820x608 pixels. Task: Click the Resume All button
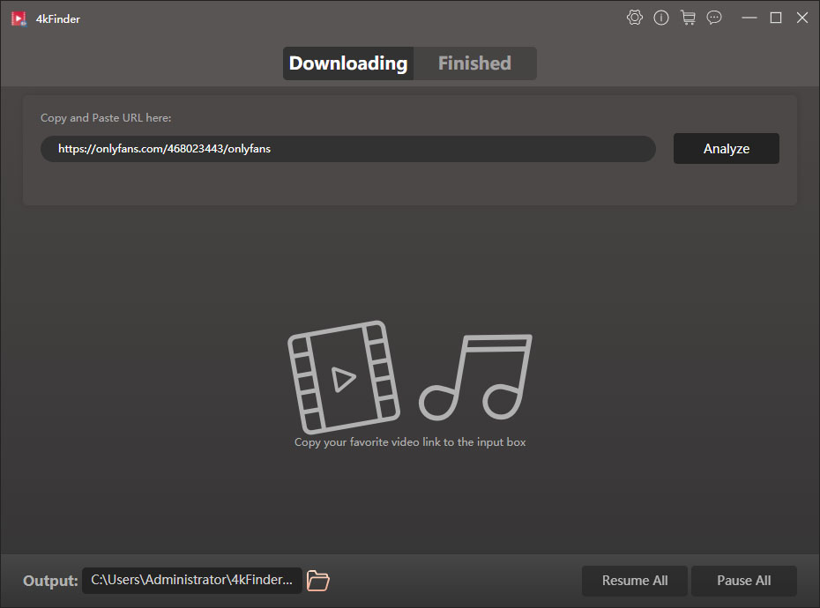[x=635, y=581]
